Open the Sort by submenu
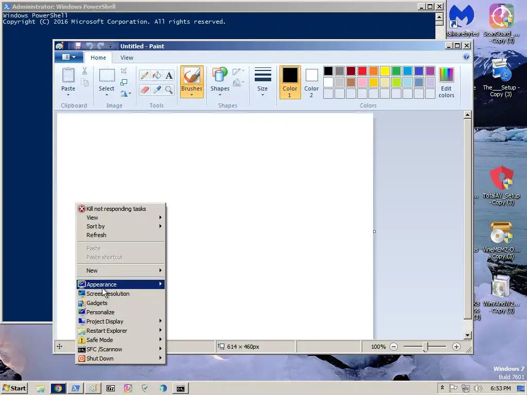527x395 pixels. point(120,226)
